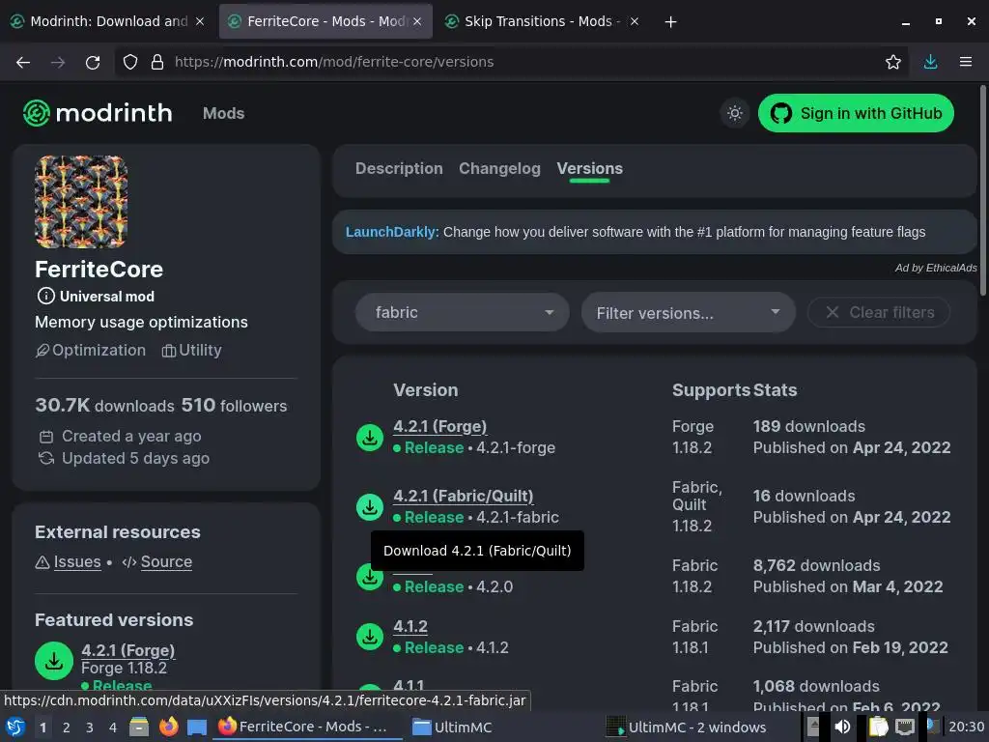989x742 pixels.
Task: Select the Versions tab
Action: (590, 168)
